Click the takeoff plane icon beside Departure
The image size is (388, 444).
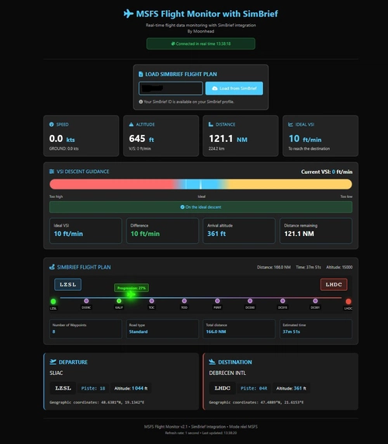(53, 362)
